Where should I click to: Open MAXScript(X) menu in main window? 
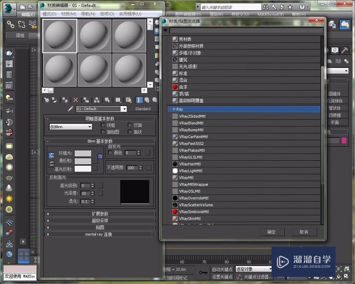tap(271, 14)
